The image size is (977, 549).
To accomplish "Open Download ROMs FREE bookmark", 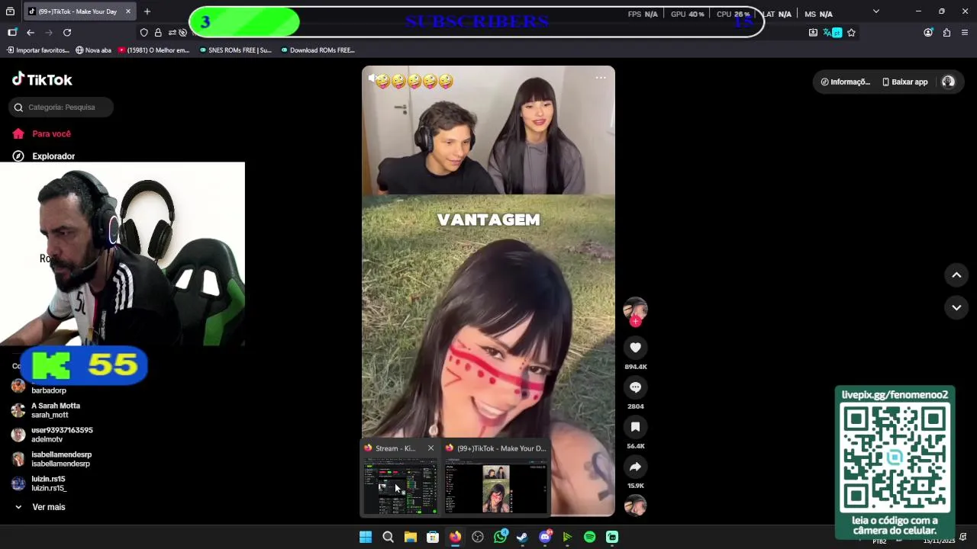I will (318, 50).
